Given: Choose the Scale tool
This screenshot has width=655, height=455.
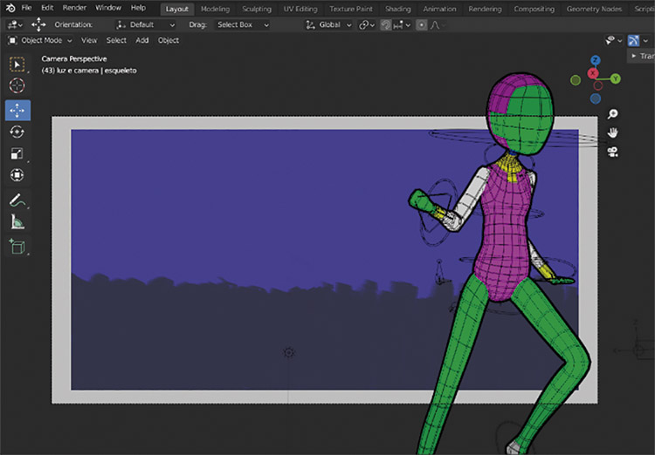Looking at the screenshot, I should pos(17,153).
